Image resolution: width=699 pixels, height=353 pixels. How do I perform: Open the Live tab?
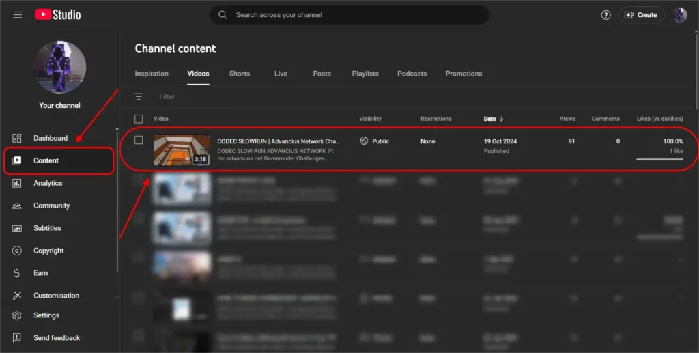tap(281, 74)
